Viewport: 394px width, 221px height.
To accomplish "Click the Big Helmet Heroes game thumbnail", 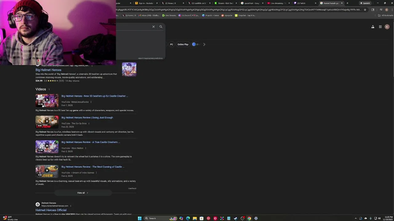I will [129, 69].
